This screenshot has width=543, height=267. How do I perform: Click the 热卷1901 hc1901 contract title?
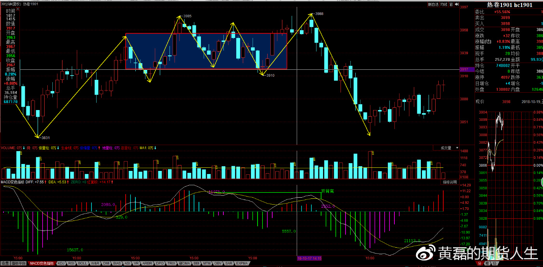[x=509, y=5]
